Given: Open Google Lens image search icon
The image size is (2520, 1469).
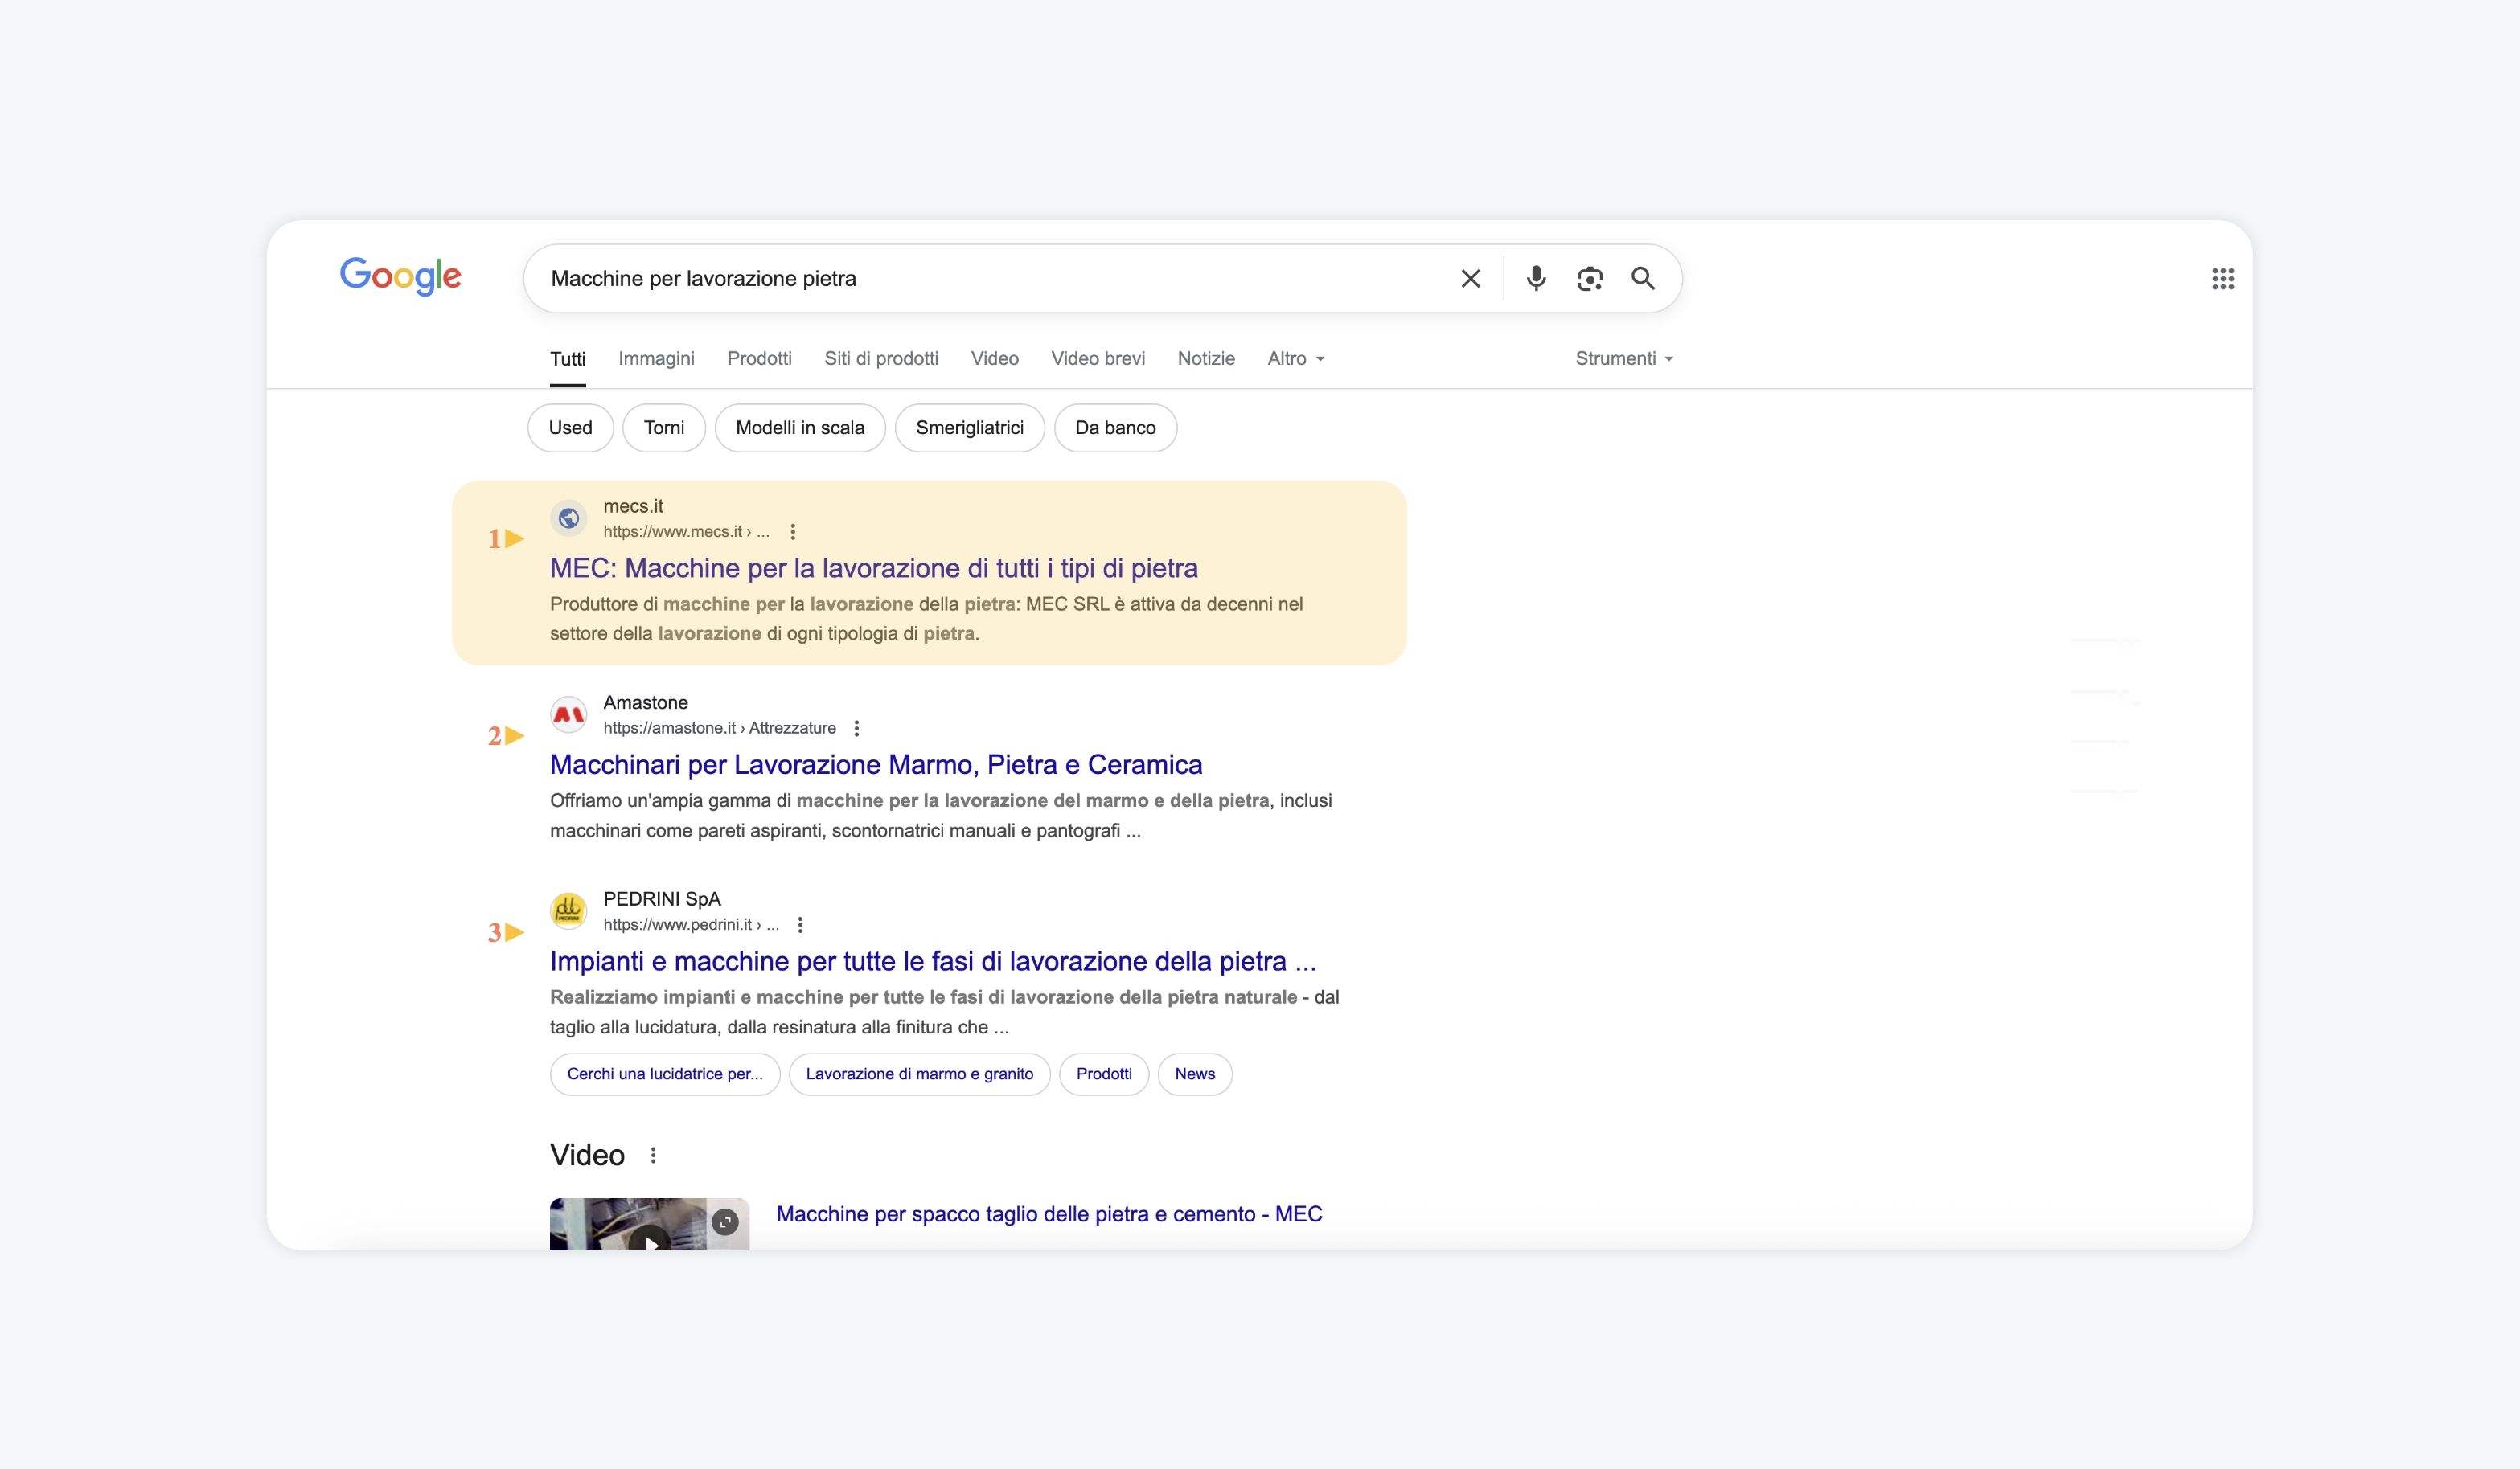Looking at the screenshot, I should (x=1590, y=279).
